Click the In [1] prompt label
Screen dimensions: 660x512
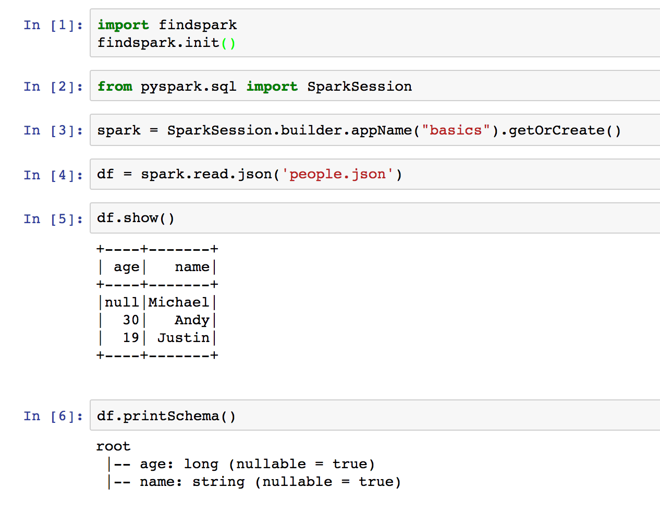pyautogui.click(x=53, y=25)
